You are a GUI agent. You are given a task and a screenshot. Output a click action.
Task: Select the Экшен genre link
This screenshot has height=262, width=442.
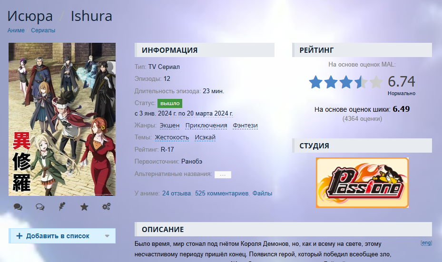pos(170,126)
